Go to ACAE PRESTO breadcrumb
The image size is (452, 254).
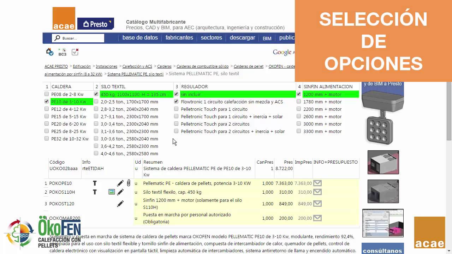pos(56,66)
